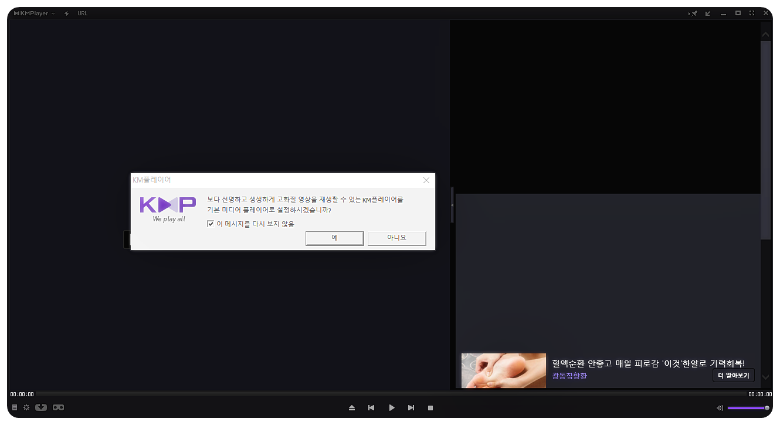This screenshot has width=780, height=425.
Task: Enter fullscreen with the expand icon
Action: 751,13
